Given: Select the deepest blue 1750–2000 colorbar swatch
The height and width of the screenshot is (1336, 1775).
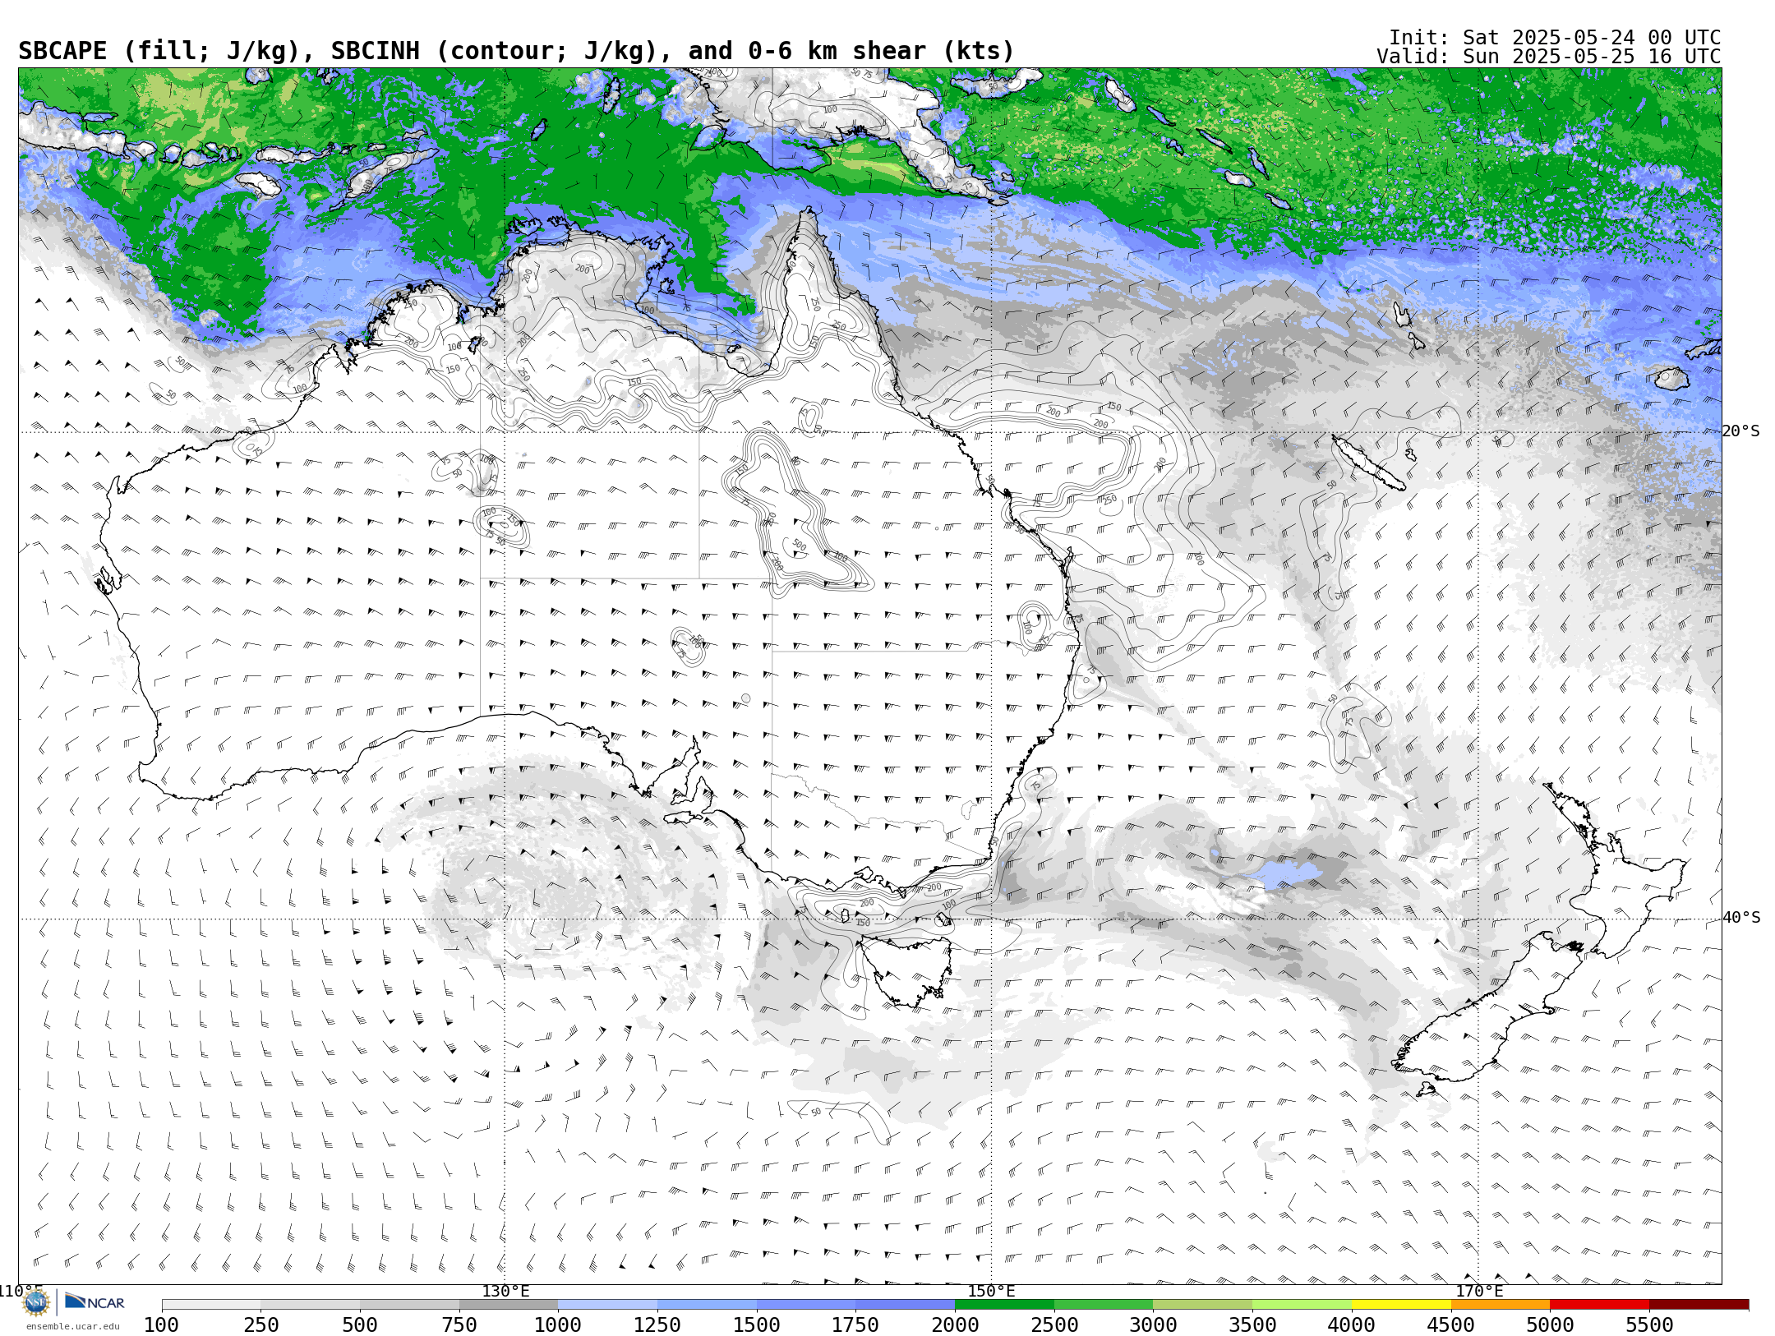Looking at the screenshot, I should coord(905,1304).
